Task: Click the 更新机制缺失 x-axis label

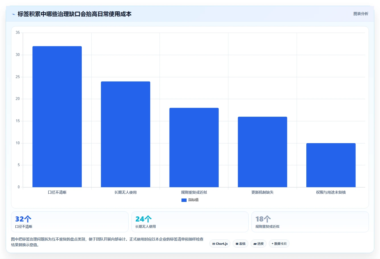Action: coord(263,193)
